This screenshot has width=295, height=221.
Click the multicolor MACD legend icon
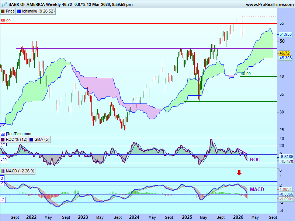pyautogui.click(x=3, y=171)
